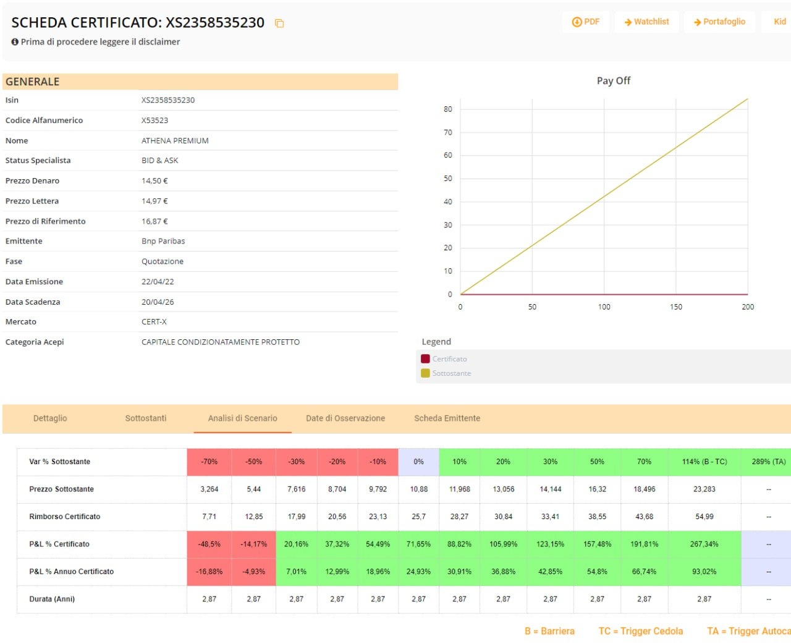Switch to the Sottostanti tab
This screenshot has height=644, width=791.
click(146, 418)
